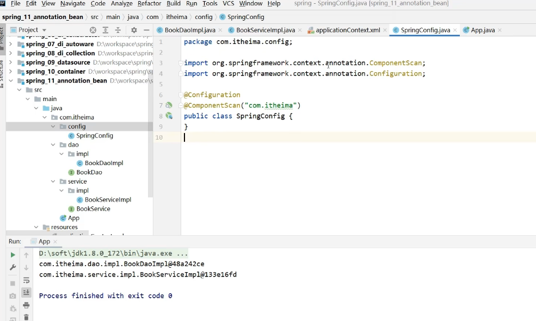Clear the console with the trash icon

[26, 317]
